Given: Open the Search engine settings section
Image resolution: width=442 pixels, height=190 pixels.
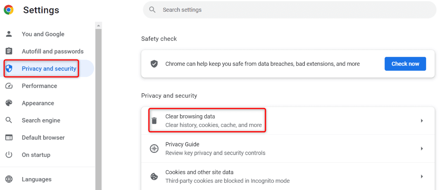Looking at the screenshot, I should [41, 120].
